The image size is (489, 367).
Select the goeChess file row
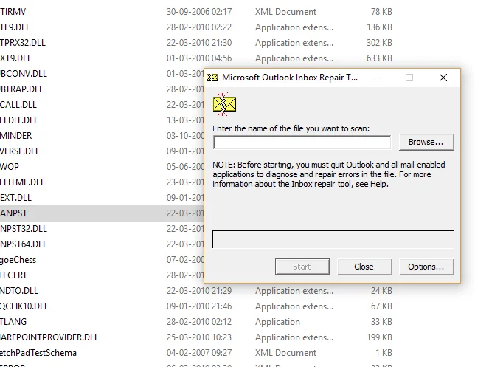[102, 260]
